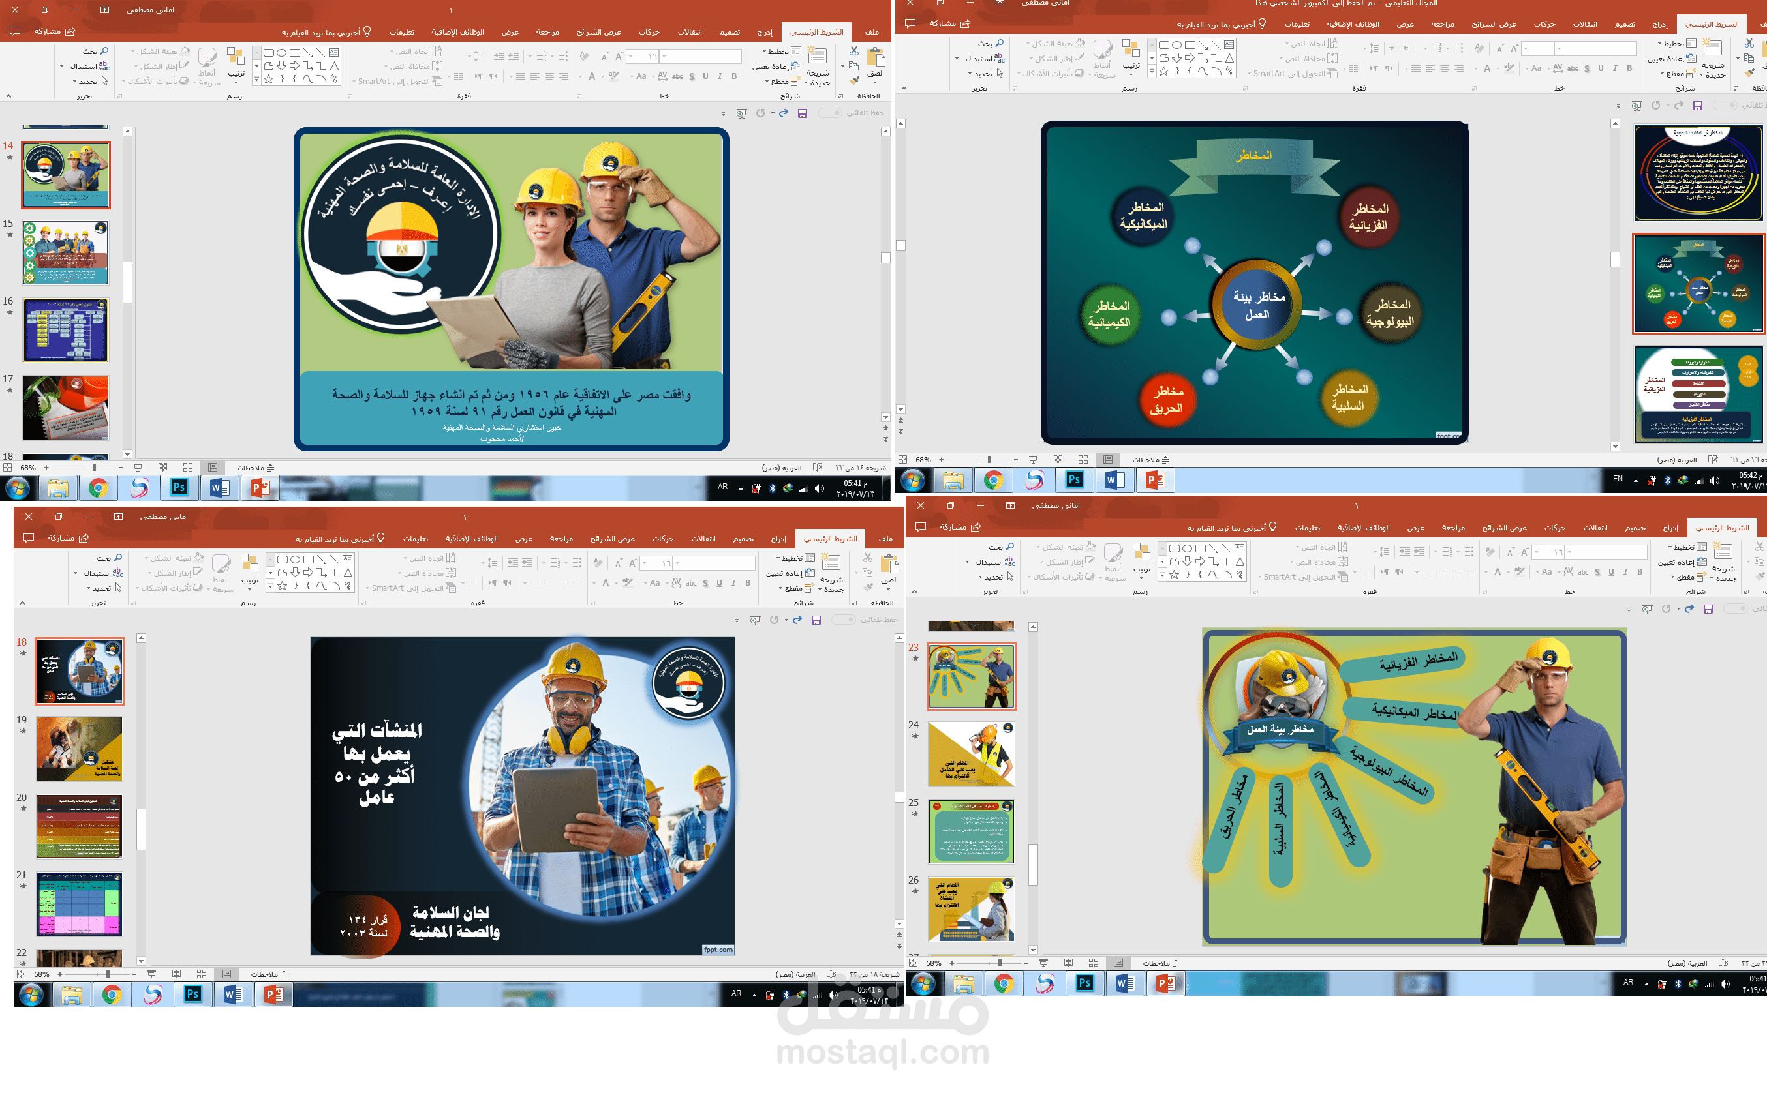Switch to Slide Sorter view, slide 14 window
1767x1093 pixels.
[x=188, y=468]
